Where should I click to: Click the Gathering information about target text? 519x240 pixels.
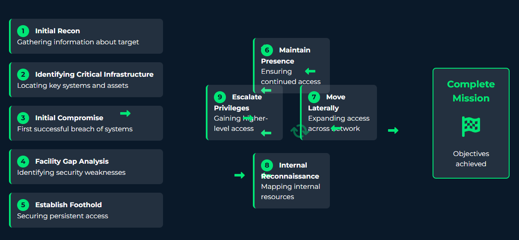(x=78, y=42)
